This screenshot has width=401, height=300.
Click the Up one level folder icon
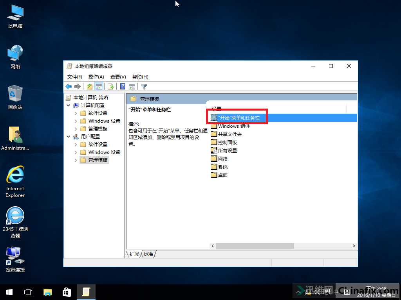[x=90, y=86]
